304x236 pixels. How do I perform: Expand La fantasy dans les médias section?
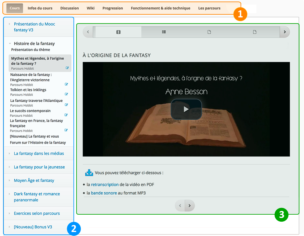coord(39,154)
